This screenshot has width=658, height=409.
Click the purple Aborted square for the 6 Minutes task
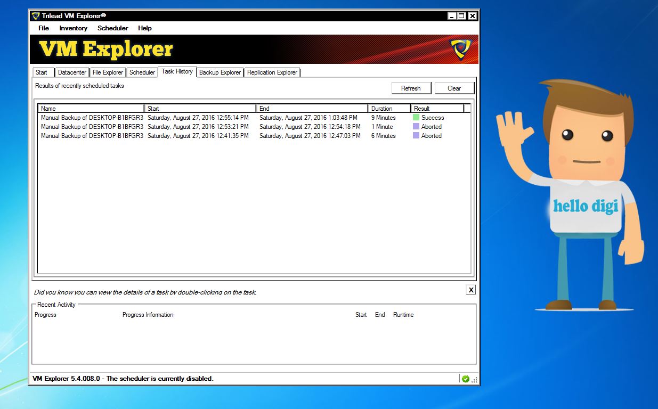click(416, 135)
